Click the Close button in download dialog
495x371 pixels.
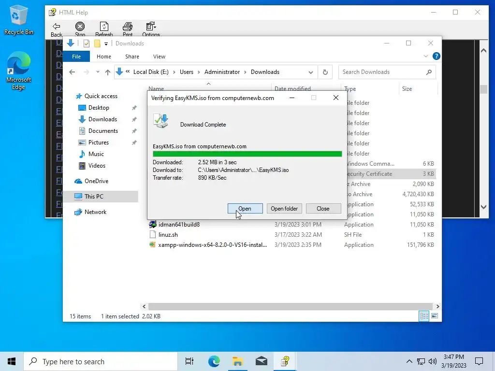(x=323, y=209)
